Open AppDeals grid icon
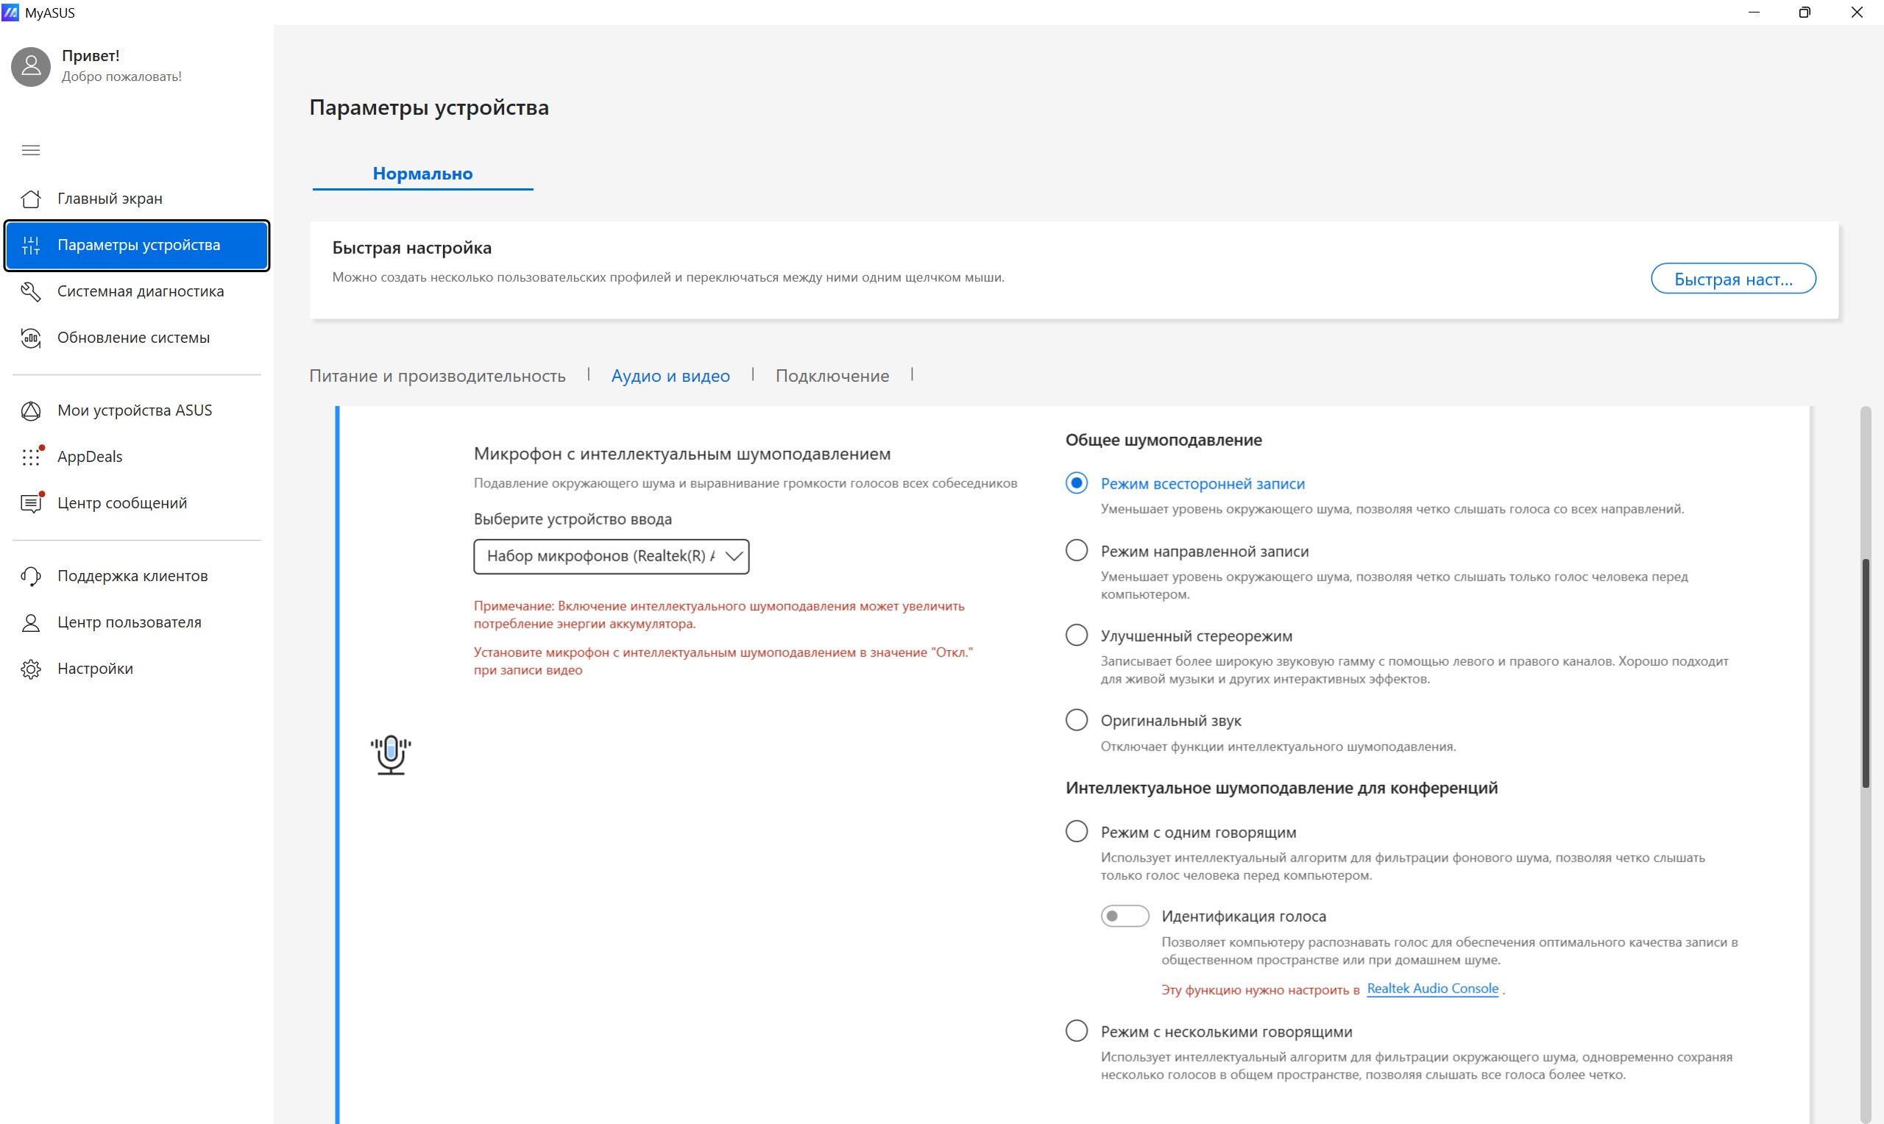1884x1124 pixels. click(31, 457)
